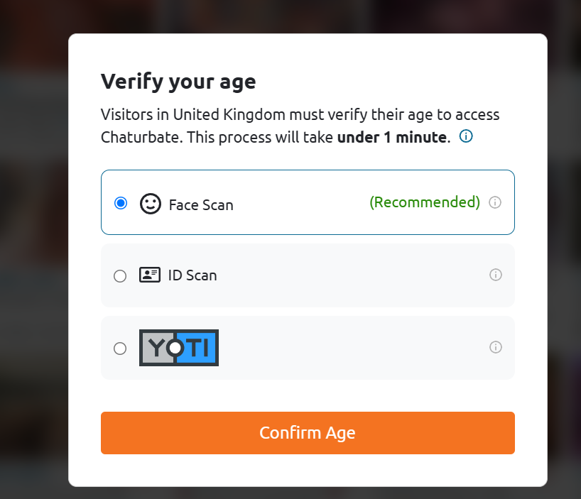Click the green '(Recommended)' label

tap(425, 202)
